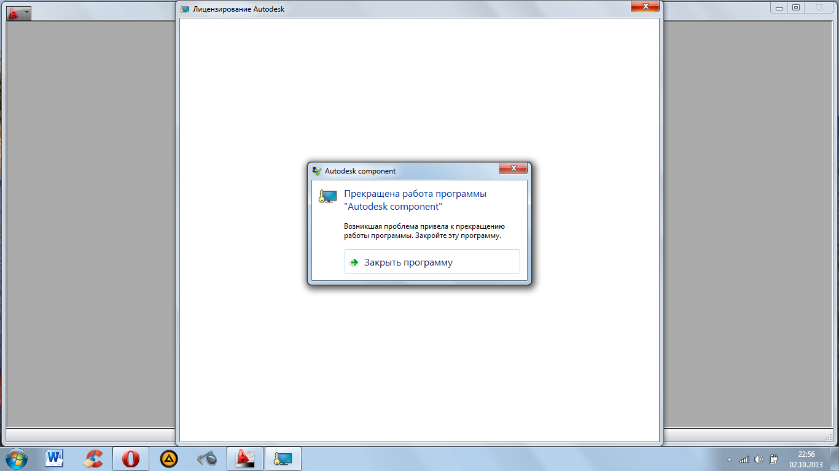
Task: Click the key and monitor error icon
Action: click(328, 196)
